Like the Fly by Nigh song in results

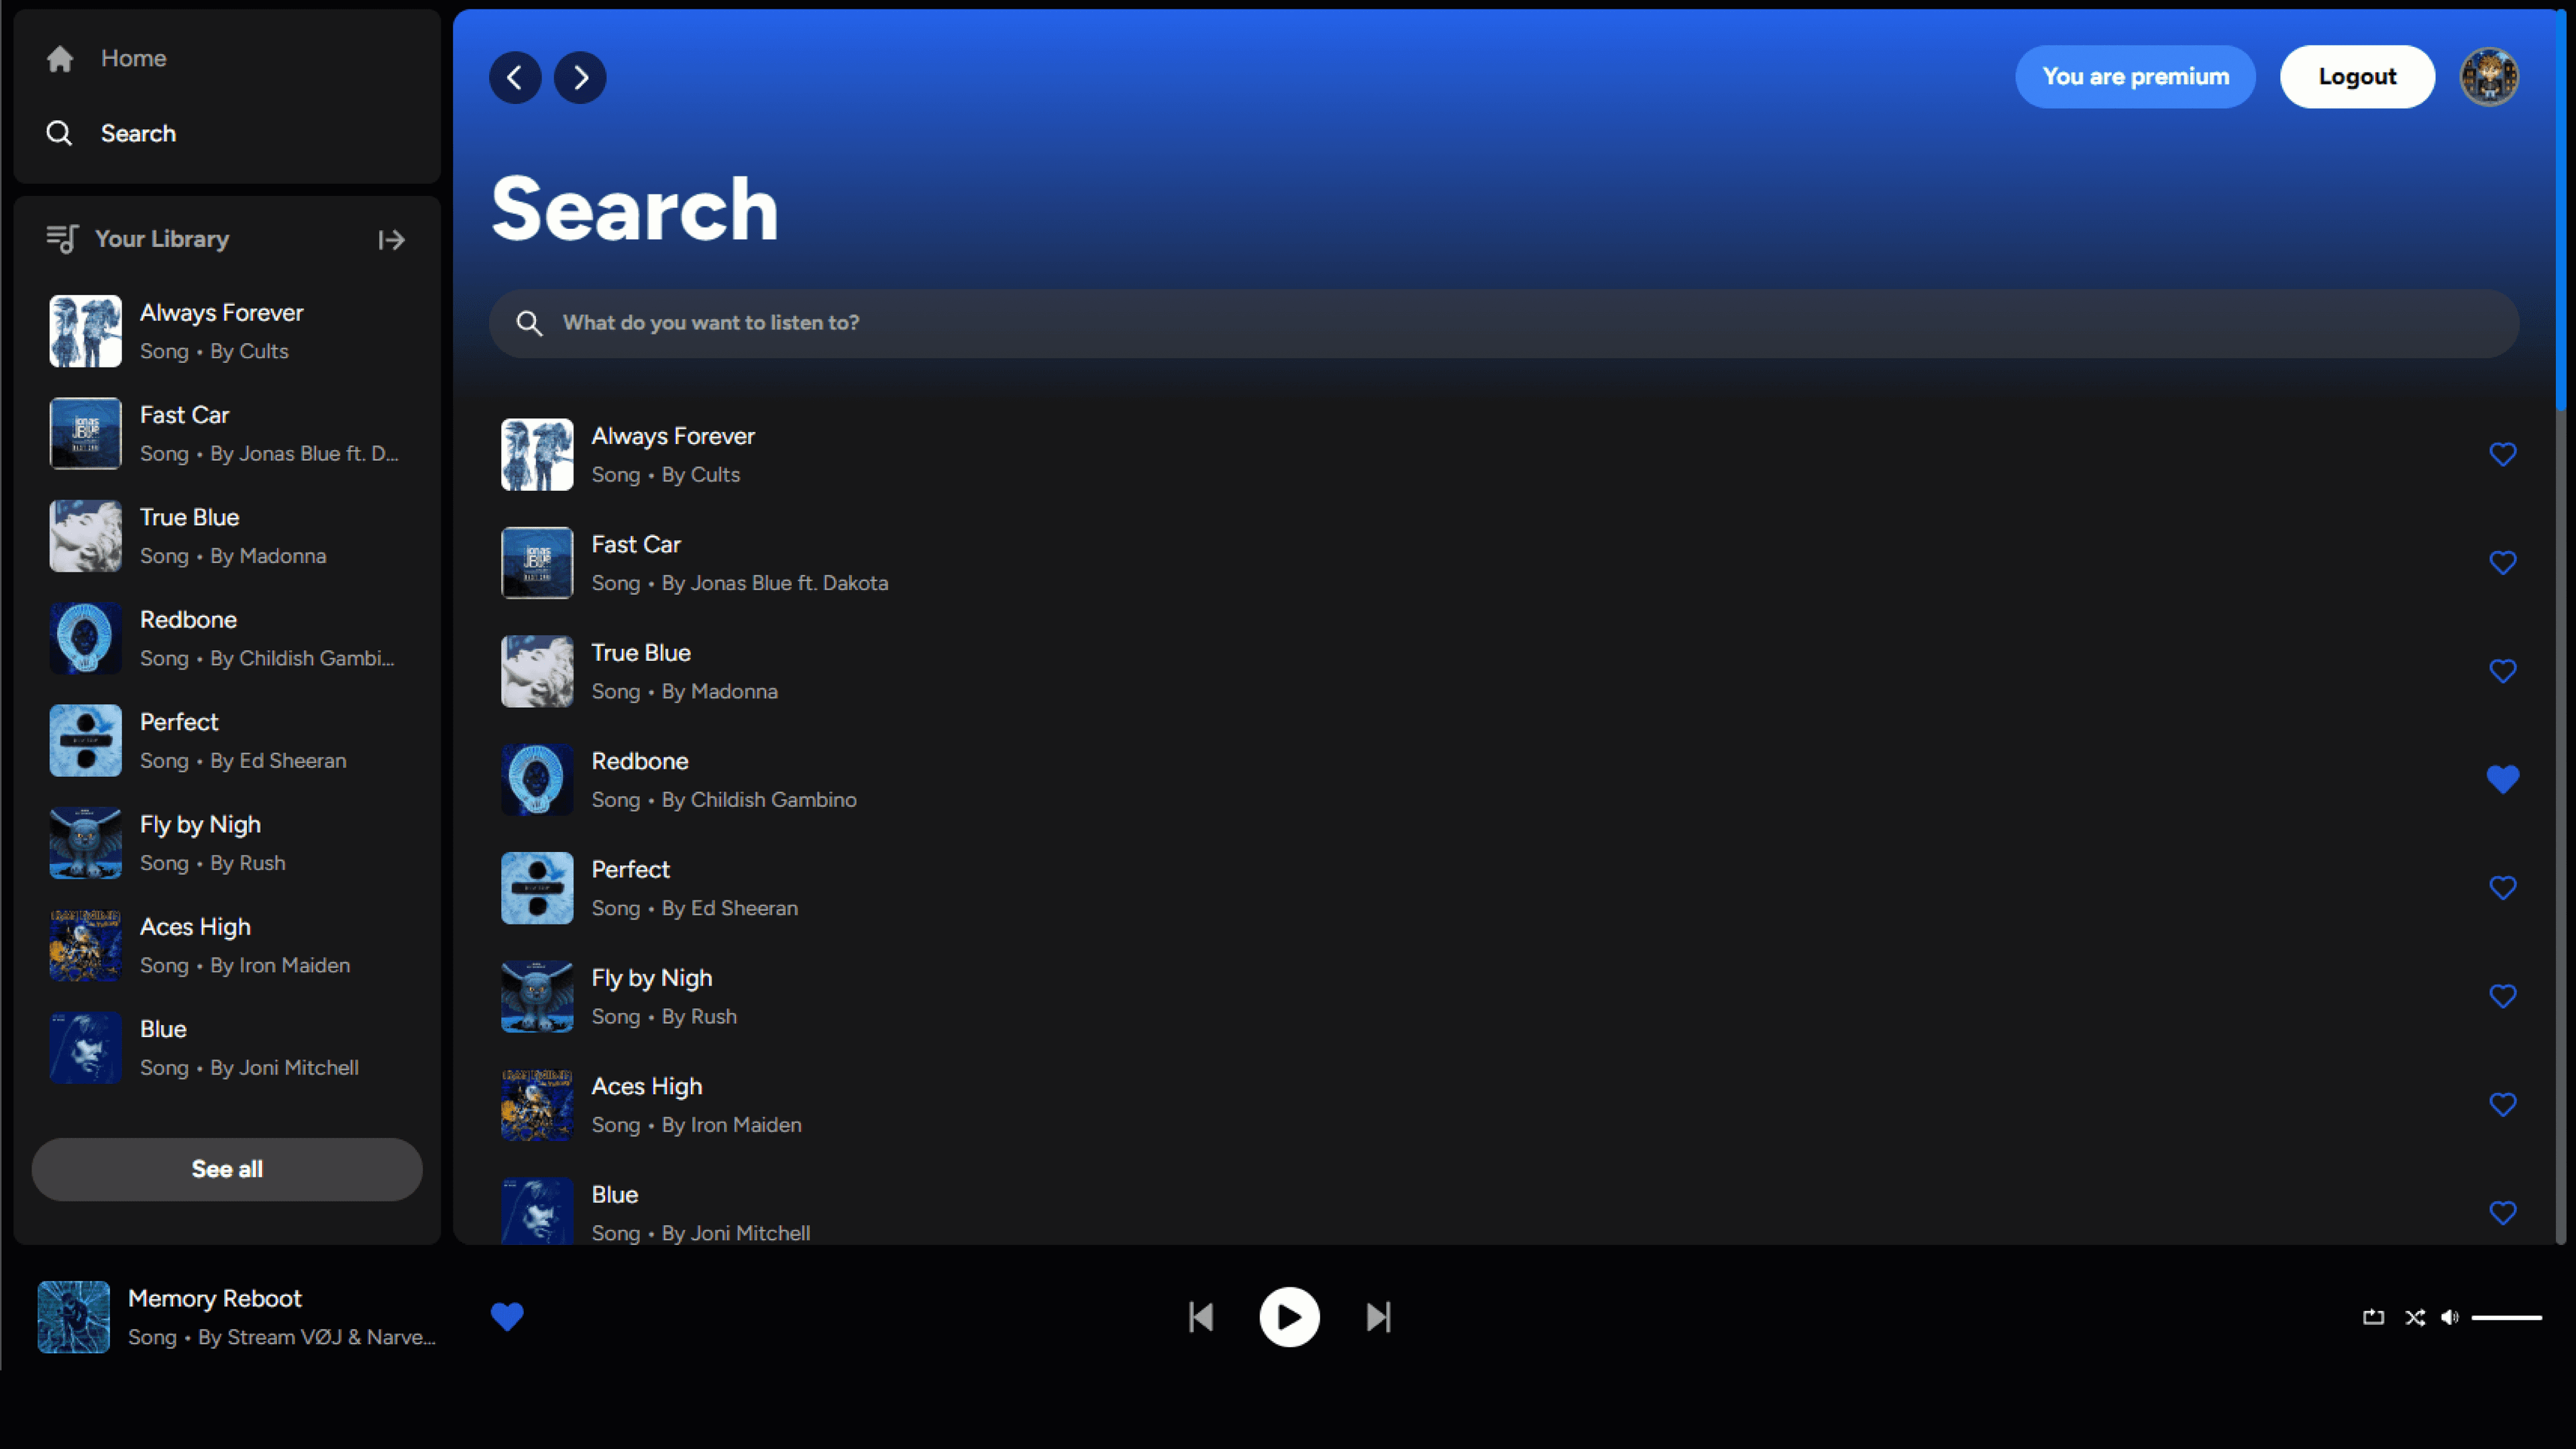(2502, 996)
